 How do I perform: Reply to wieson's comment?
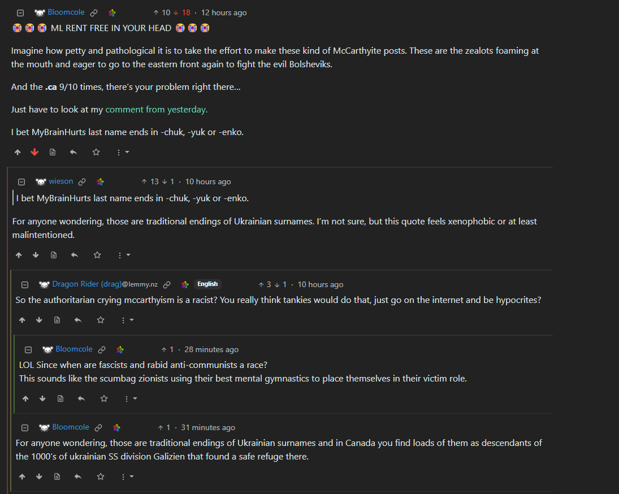tap(74, 255)
